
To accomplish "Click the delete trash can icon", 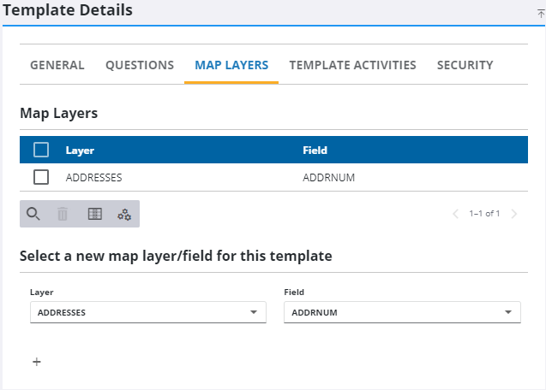I will click(x=63, y=214).
